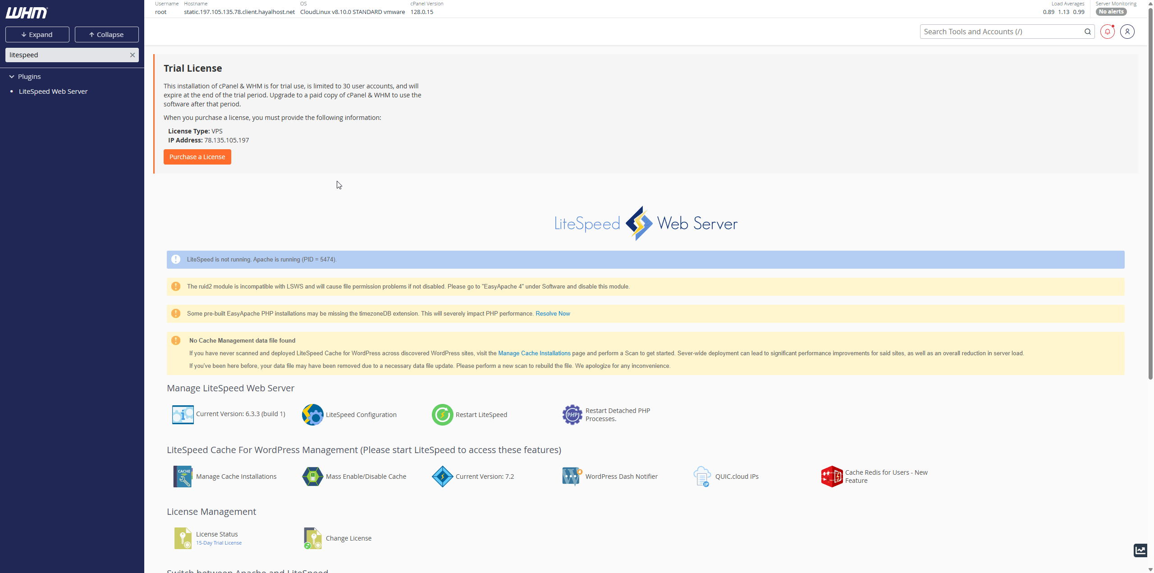Click the green Restart LiteSpeed icon
Screen dimensions: 1154x573
coord(442,415)
